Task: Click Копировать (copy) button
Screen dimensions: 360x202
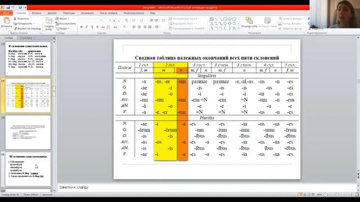Action: click(x=24, y=24)
